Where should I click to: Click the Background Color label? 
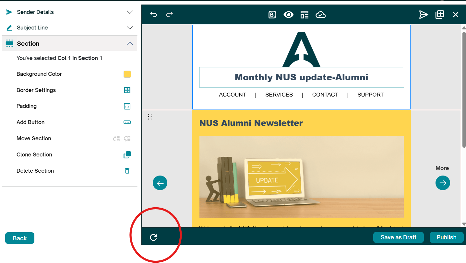point(39,74)
